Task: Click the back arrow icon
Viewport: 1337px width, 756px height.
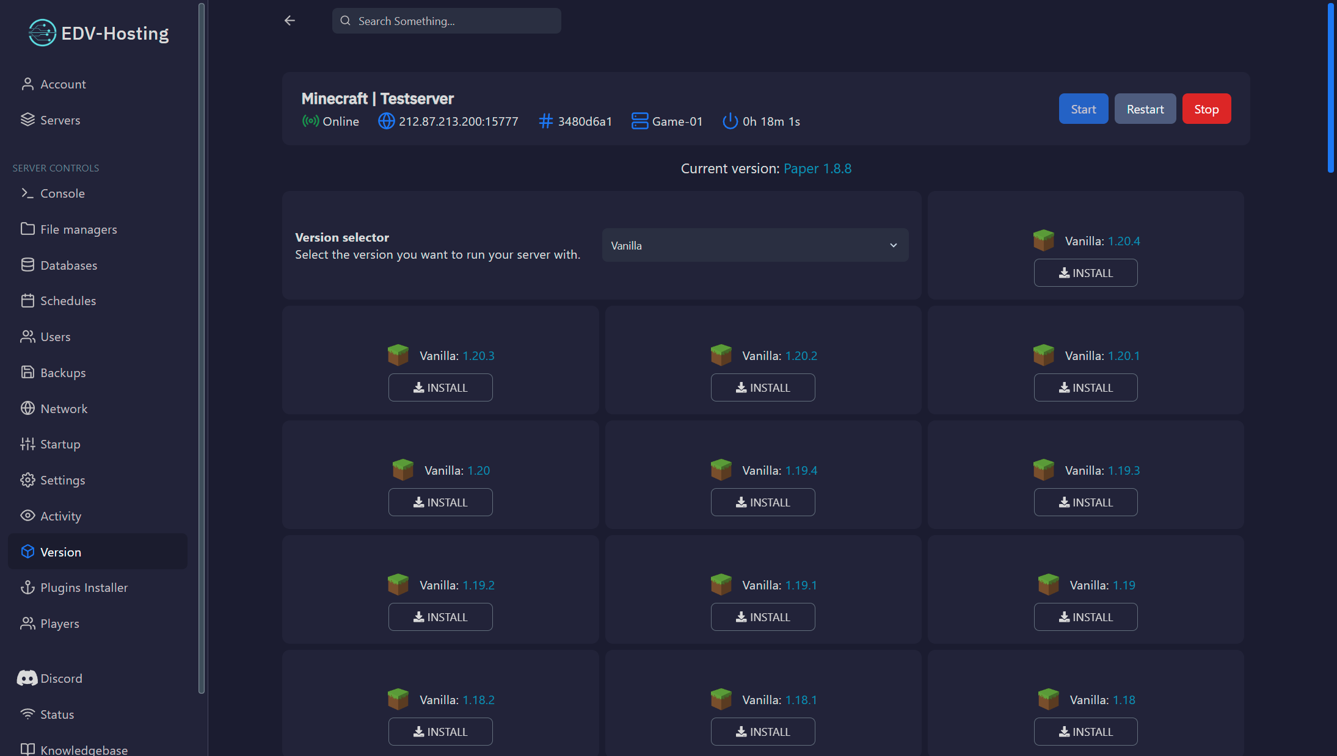Action: (290, 21)
